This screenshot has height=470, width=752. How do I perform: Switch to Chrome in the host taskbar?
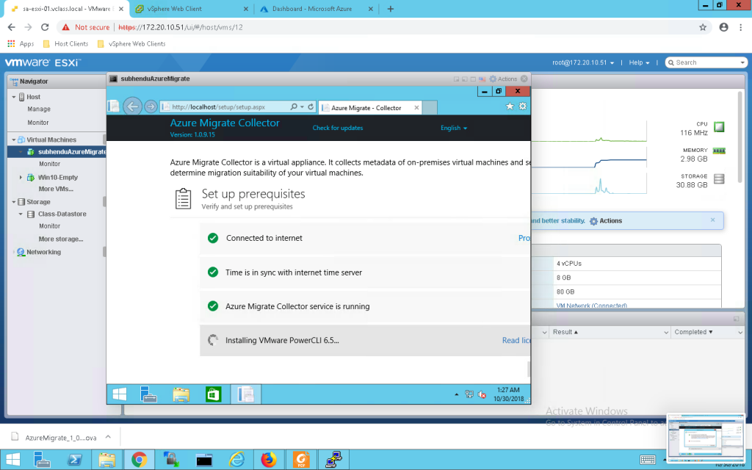139,460
